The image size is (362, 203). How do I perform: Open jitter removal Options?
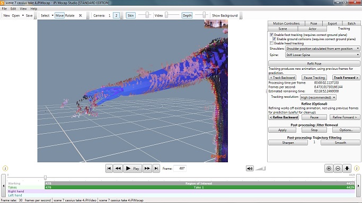click(x=346, y=130)
